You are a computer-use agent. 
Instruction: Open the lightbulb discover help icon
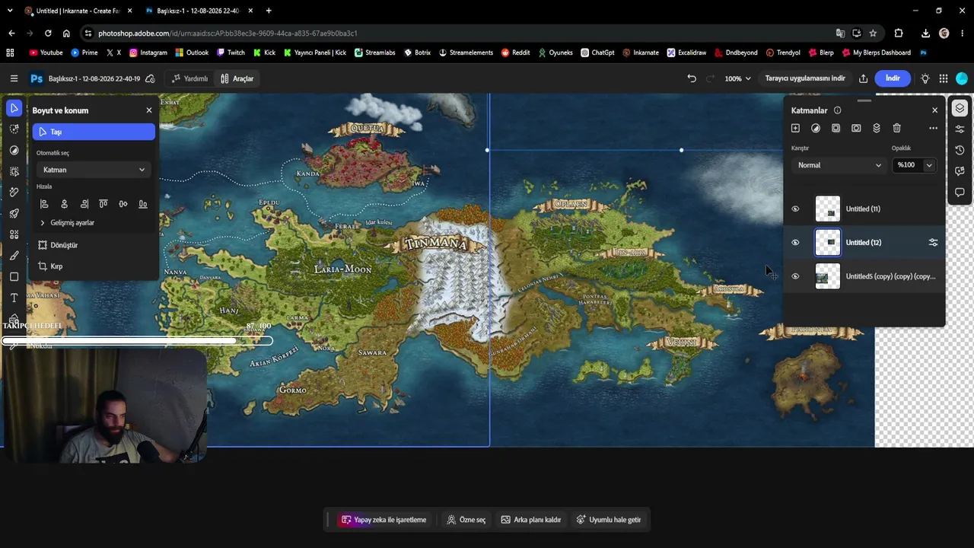tap(925, 78)
